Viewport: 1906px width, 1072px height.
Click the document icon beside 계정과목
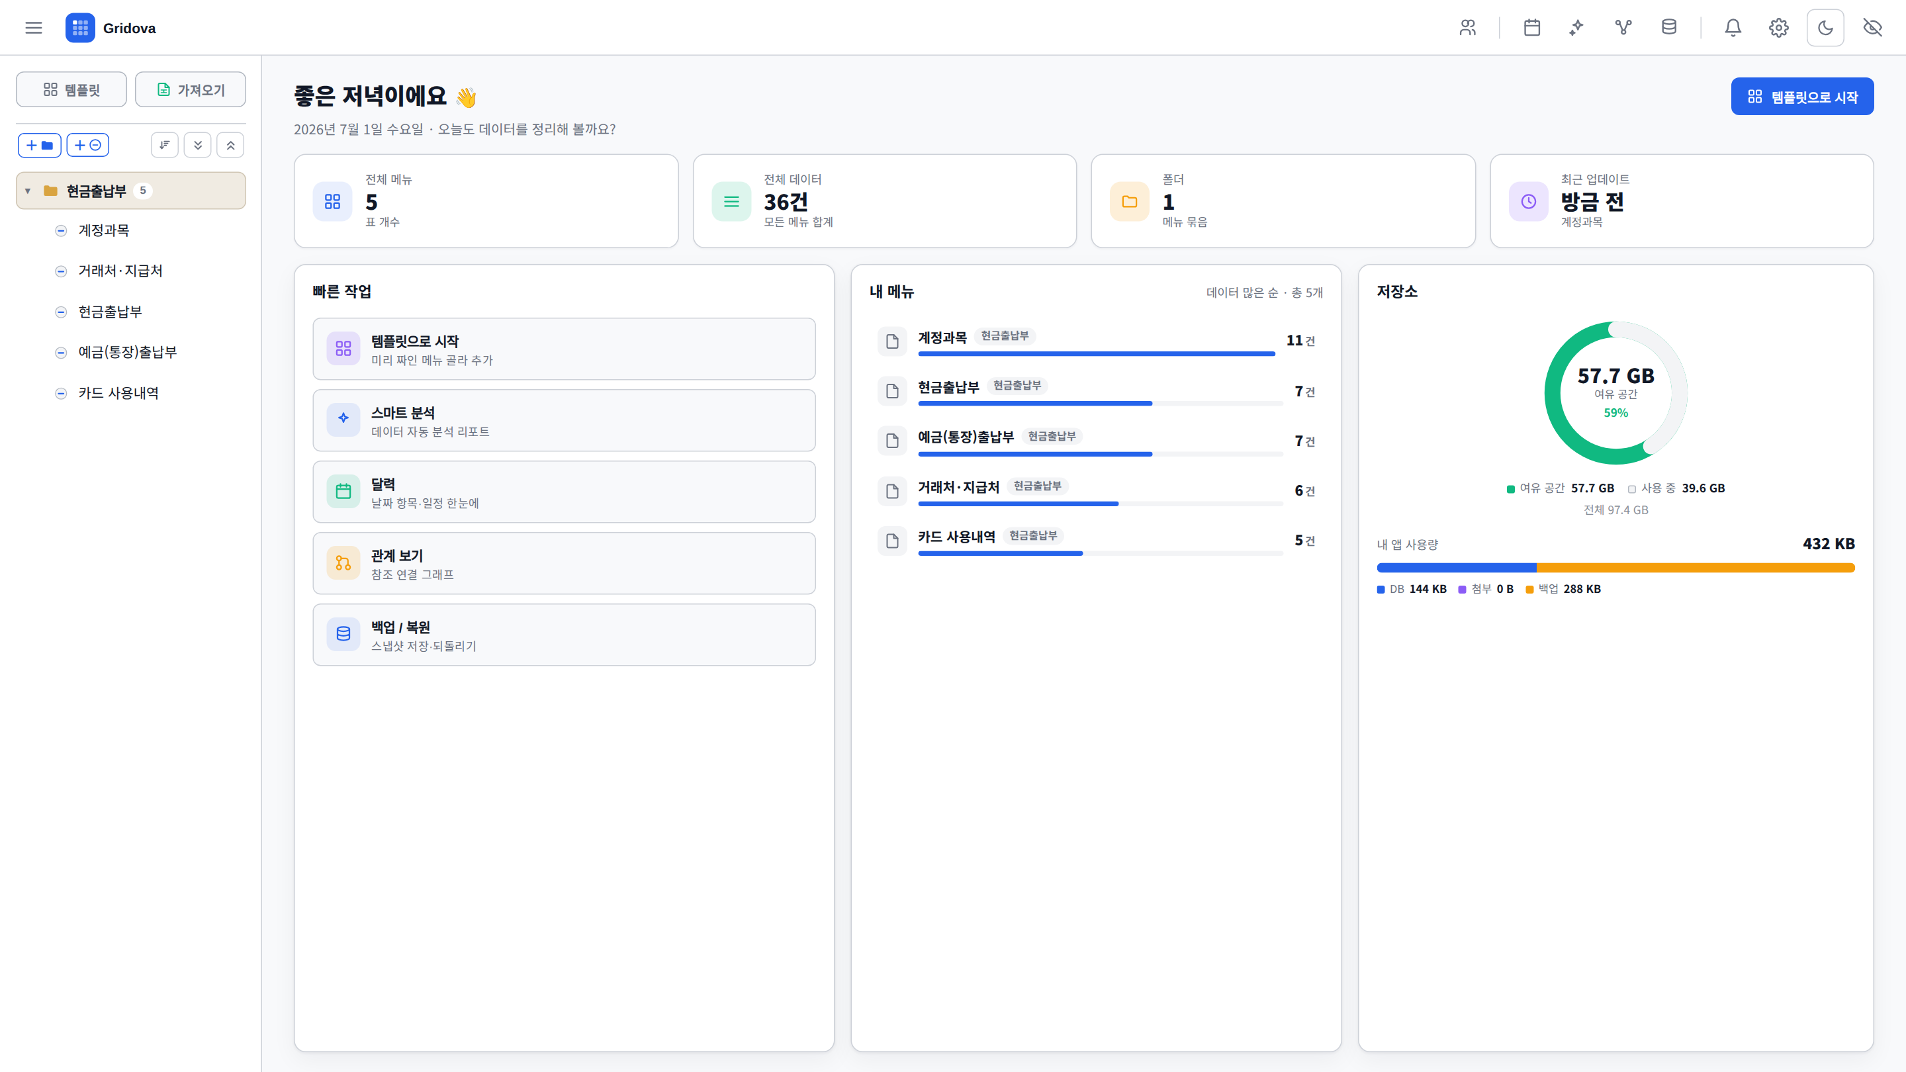[x=892, y=341]
